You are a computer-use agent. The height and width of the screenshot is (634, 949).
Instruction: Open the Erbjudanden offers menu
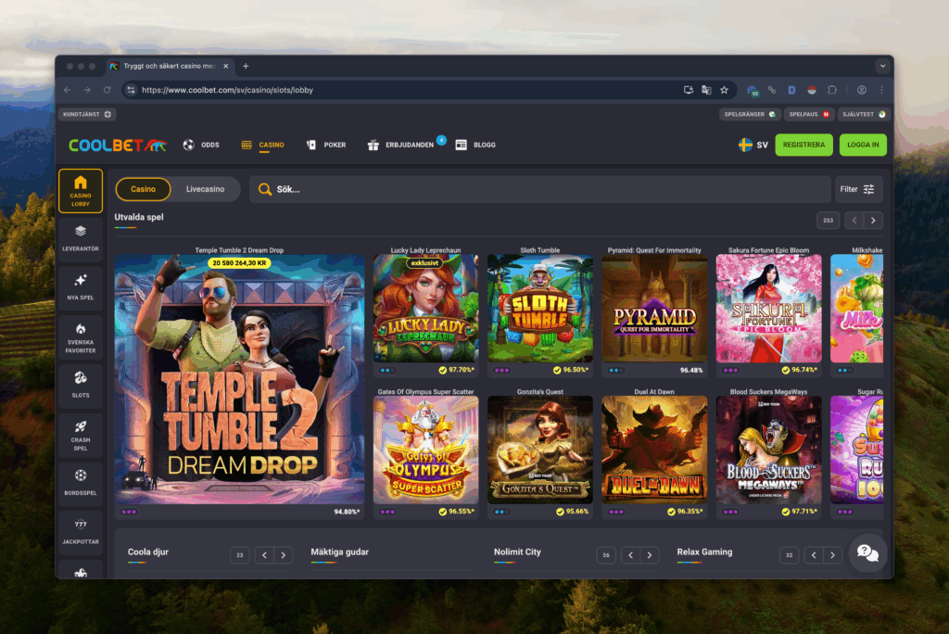(400, 146)
